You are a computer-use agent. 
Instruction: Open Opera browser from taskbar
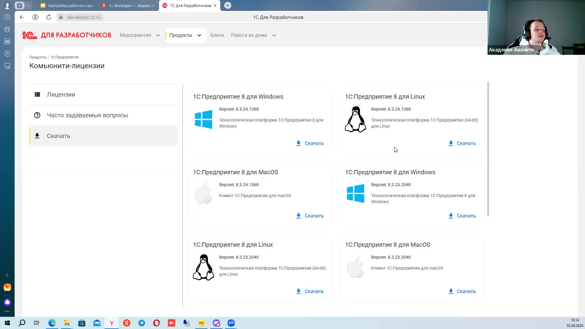157,323
